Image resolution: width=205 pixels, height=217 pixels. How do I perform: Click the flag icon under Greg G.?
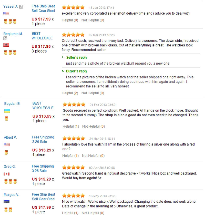pos(7,174)
